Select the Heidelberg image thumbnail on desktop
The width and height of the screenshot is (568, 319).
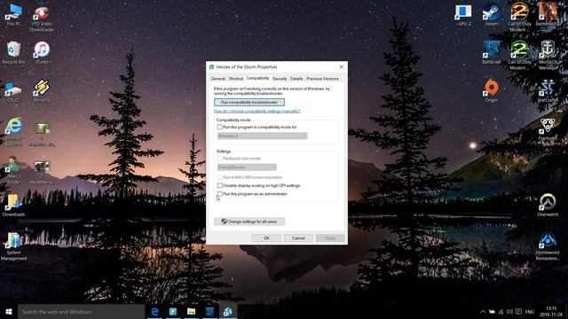42,172
